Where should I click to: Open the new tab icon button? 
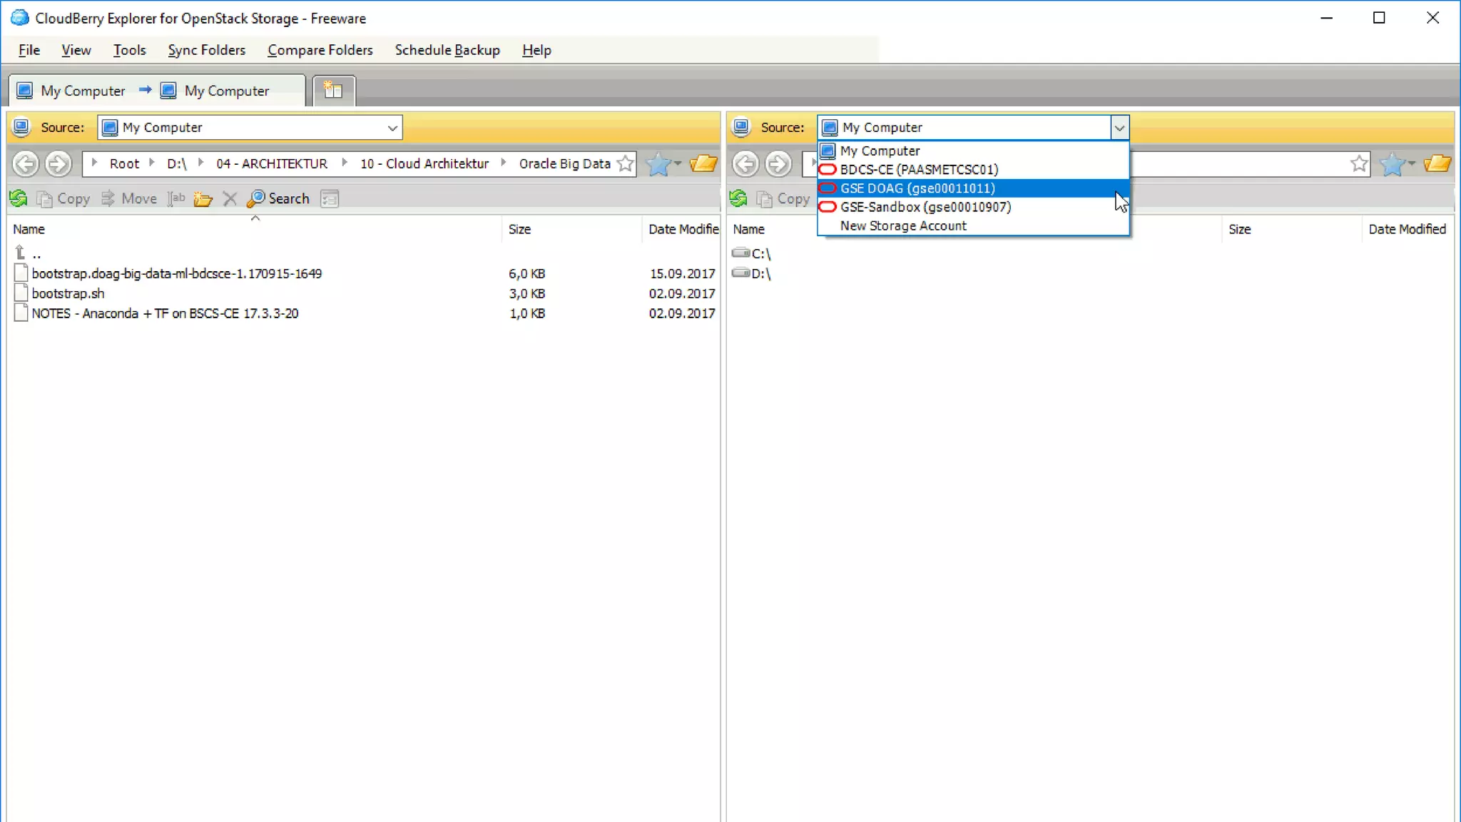pyautogui.click(x=333, y=91)
